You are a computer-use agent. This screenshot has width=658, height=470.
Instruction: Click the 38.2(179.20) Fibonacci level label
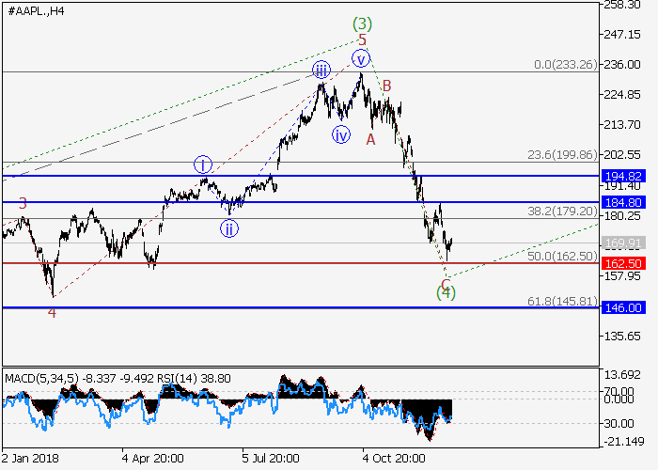(559, 212)
